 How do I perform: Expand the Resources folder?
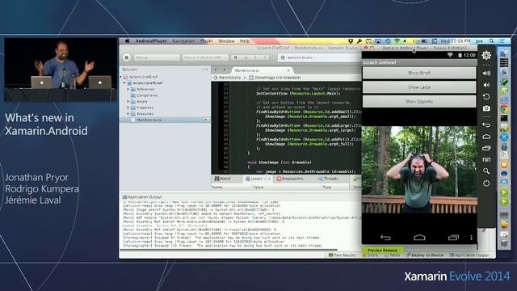[x=128, y=114]
